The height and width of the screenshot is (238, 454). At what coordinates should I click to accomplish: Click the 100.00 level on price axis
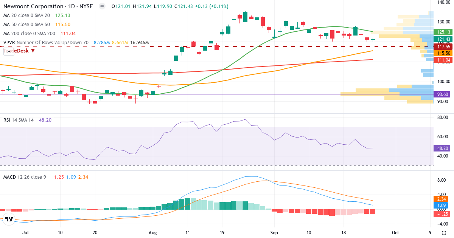(443, 82)
